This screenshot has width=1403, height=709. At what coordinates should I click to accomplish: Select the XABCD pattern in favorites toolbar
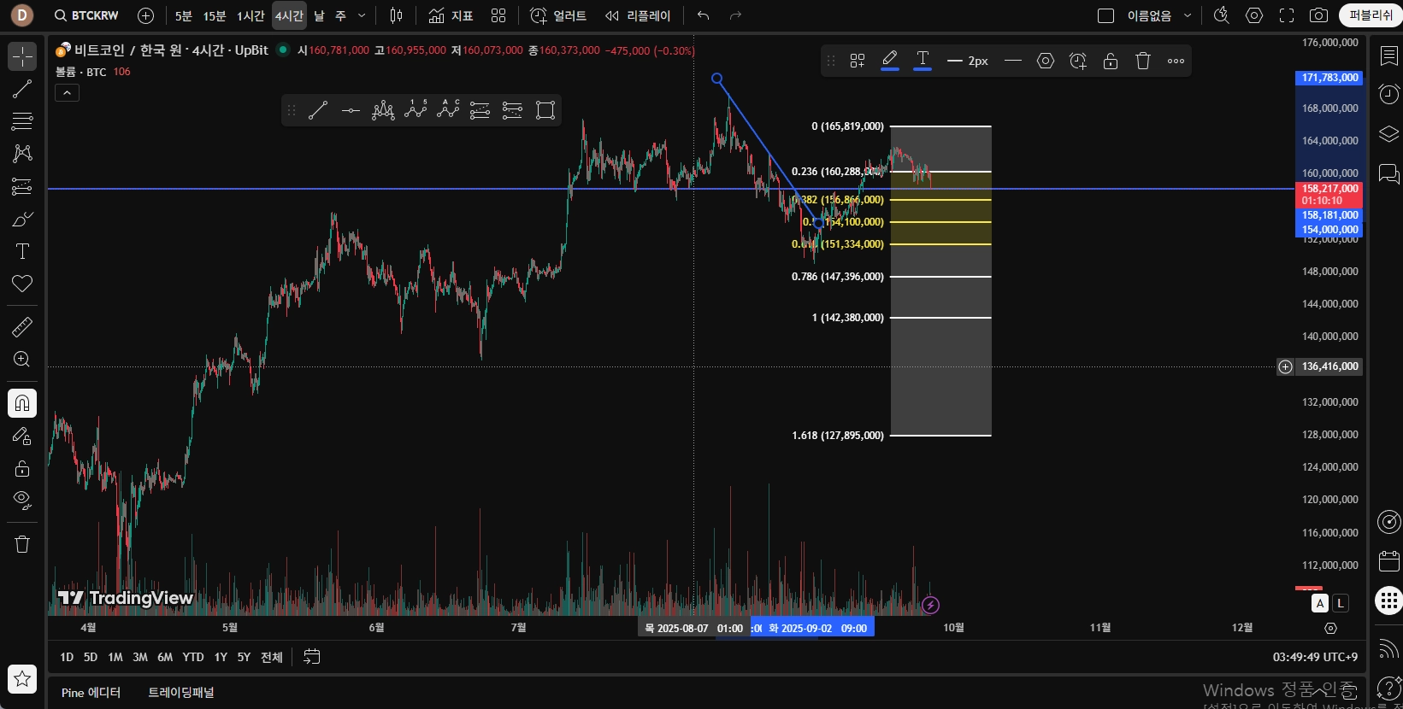pyautogui.click(x=383, y=110)
